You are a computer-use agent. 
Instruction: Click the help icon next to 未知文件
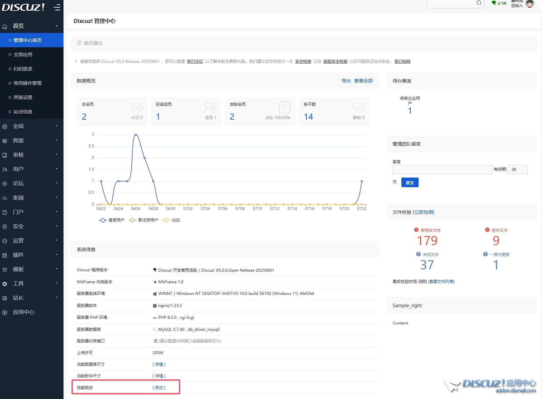[x=418, y=254]
